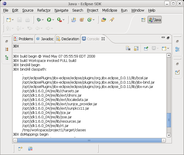The height and width of the screenshot is (155, 184).
Task: Toggle the Pin Console icon
Action: tap(146, 48)
